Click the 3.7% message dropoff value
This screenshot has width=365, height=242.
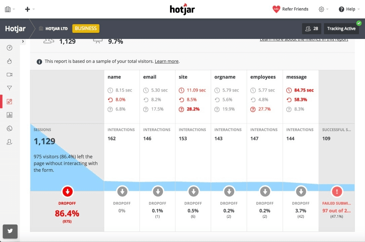pyautogui.click(x=300, y=211)
